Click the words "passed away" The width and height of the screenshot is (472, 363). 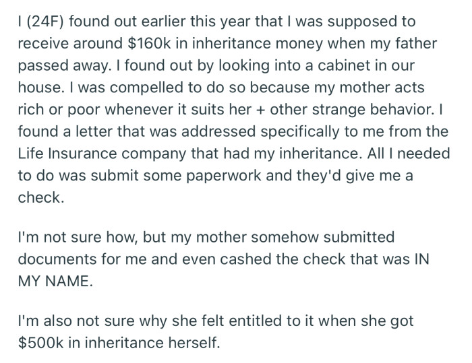pos(63,66)
